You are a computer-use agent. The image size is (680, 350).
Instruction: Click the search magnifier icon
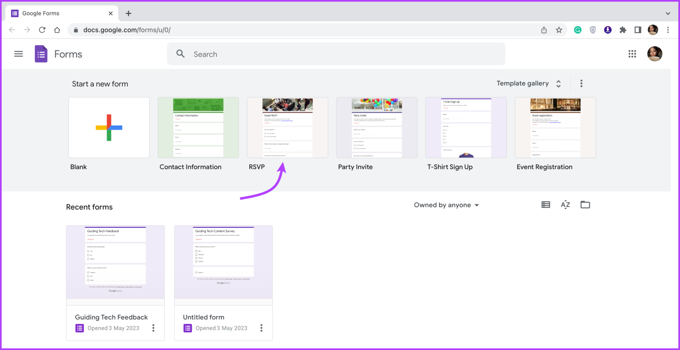[180, 54]
